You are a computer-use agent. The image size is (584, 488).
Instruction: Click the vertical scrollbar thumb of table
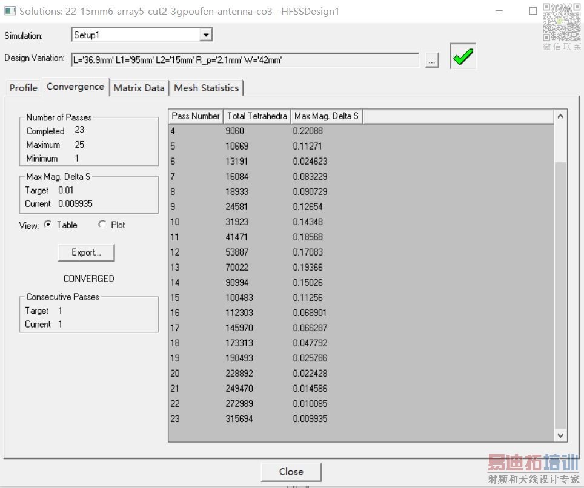(x=560, y=295)
